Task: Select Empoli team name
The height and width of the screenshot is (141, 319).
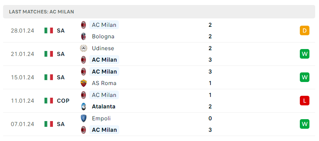Action: [x=101, y=118]
